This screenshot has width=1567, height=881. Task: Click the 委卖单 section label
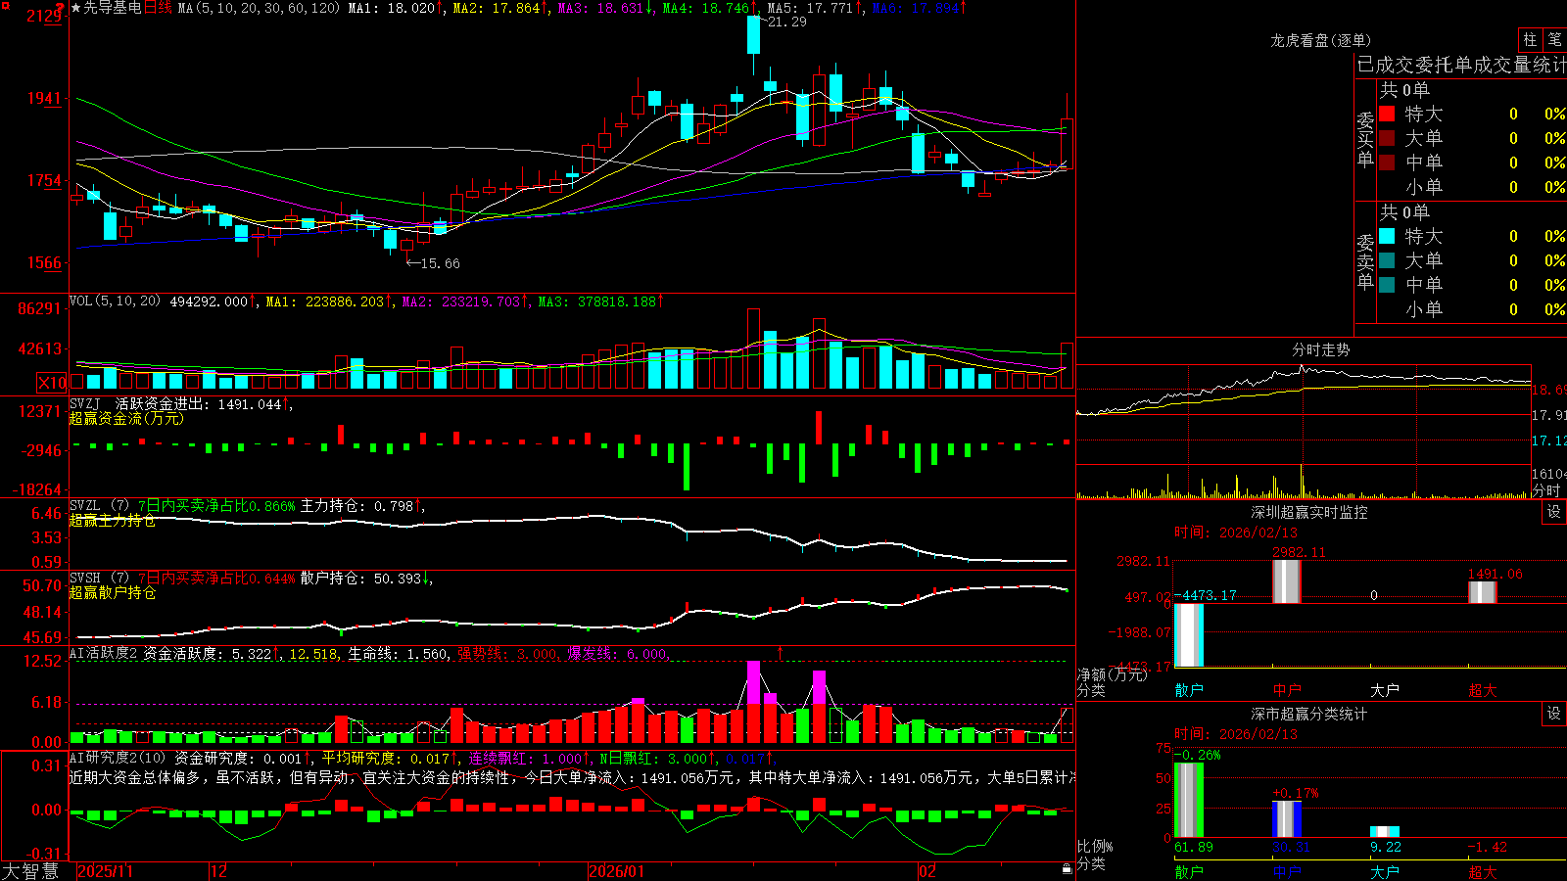[x=1365, y=262]
